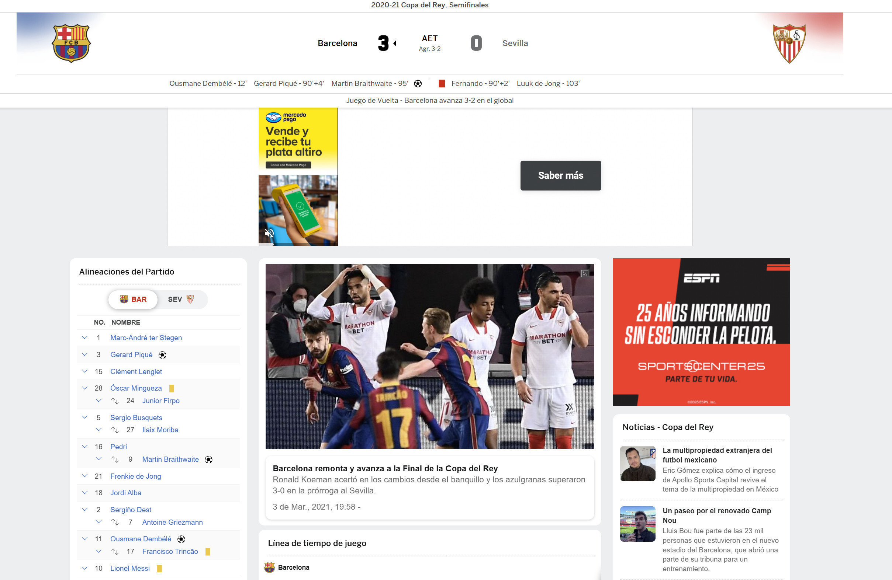Click the image gallery icon on the match photo
The width and height of the screenshot is (892, 580).
point(584,274)
